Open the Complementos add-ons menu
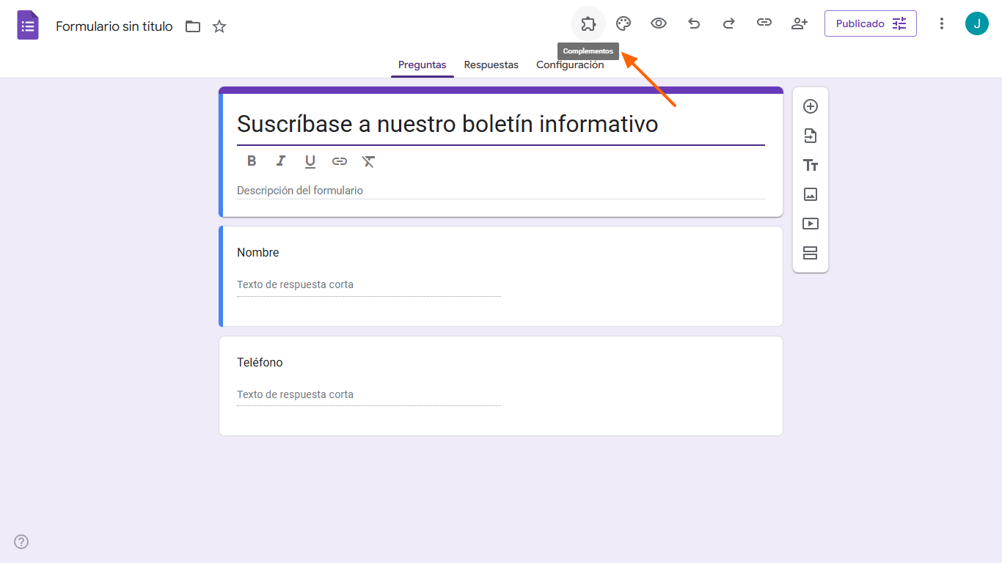This screenshot has height=563, width=1002. click(588, 23)
